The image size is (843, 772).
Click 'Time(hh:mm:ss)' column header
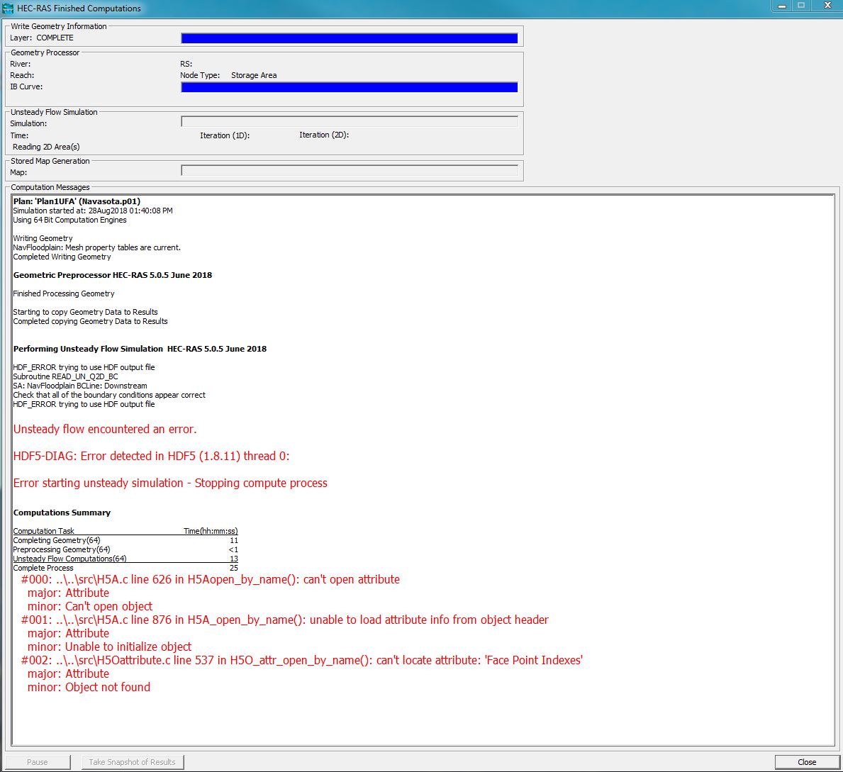pyautogui.click(x=211, y=530)
